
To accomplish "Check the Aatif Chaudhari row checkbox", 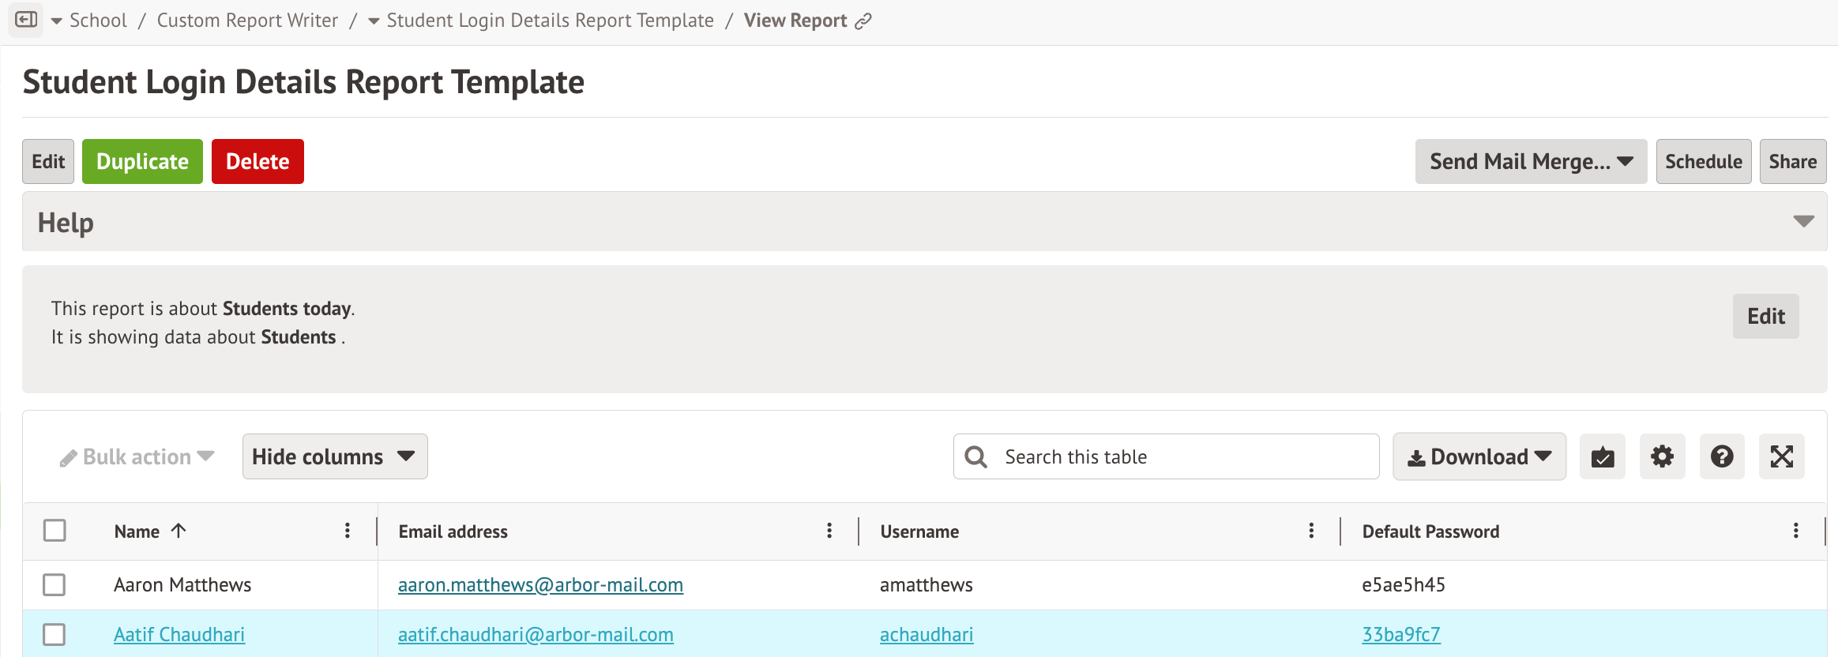I will pos(55,634).
